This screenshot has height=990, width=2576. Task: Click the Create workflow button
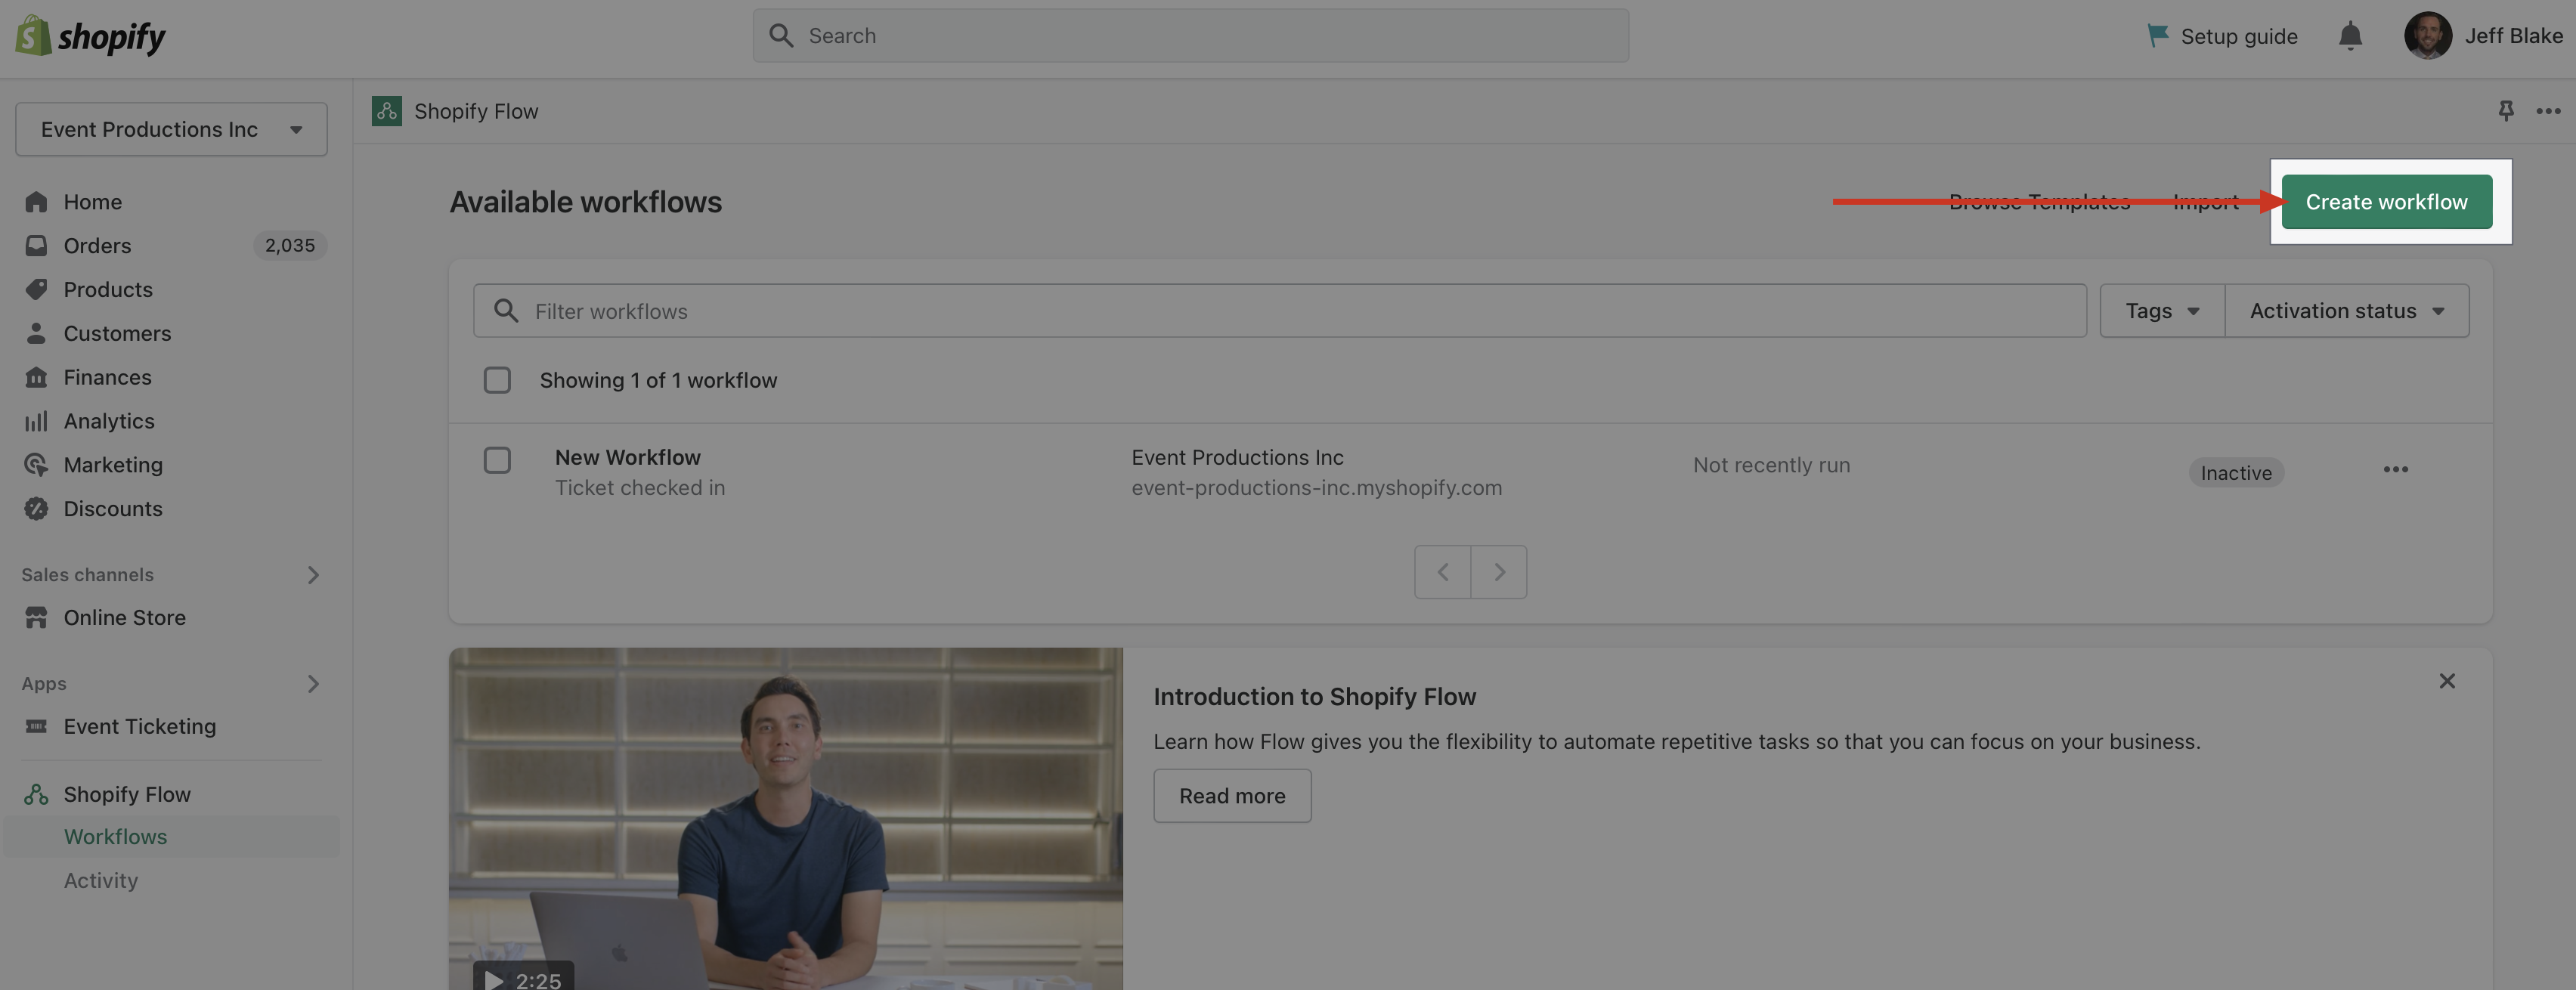(2386, 202)
